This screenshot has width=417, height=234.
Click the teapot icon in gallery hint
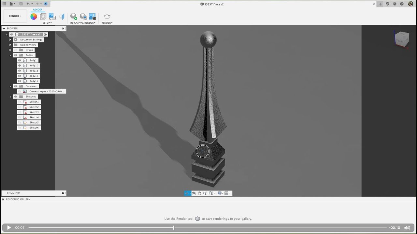tap(197, 218)
